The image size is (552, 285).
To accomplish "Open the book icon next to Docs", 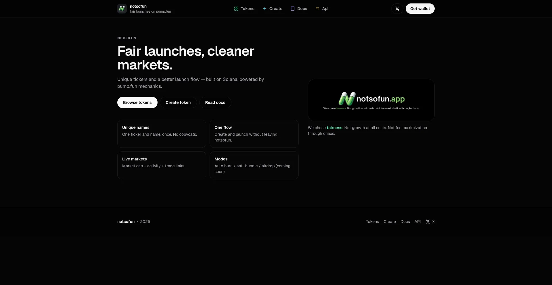I will tap(292, 9).
